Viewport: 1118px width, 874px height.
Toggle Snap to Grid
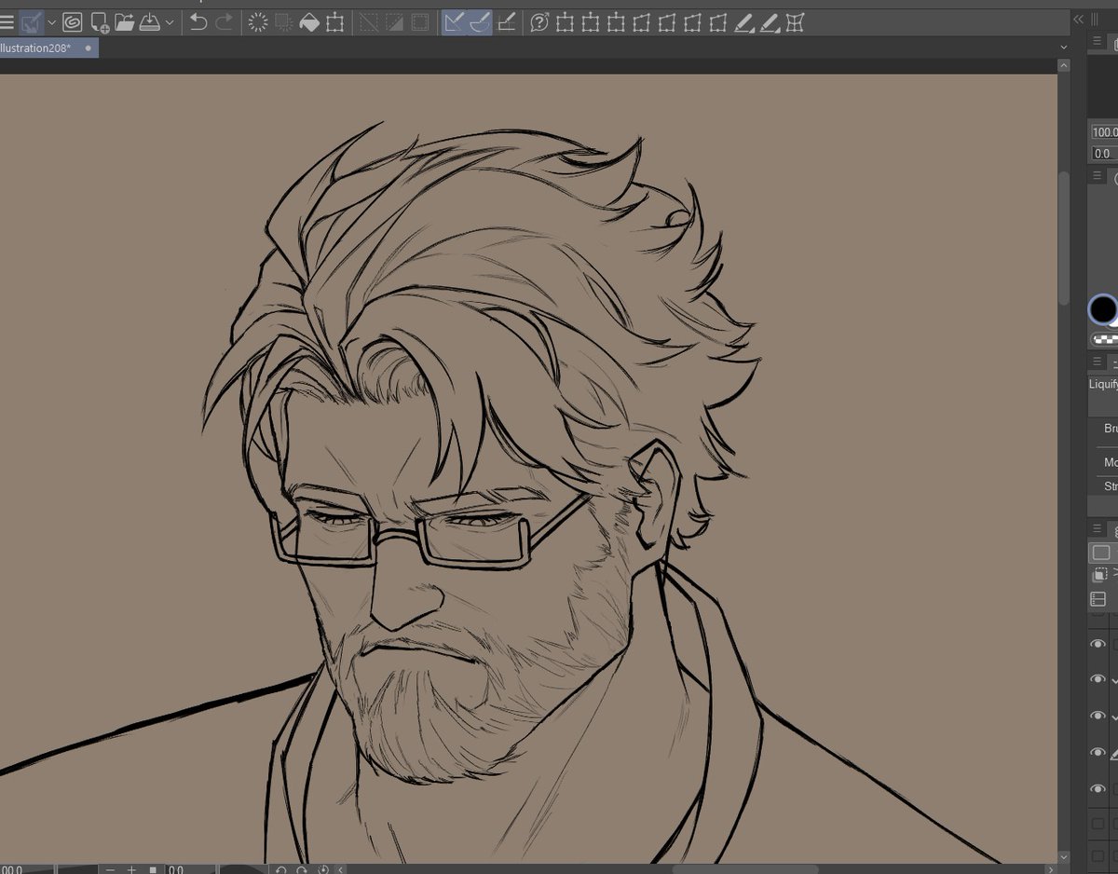pos(506,22)
